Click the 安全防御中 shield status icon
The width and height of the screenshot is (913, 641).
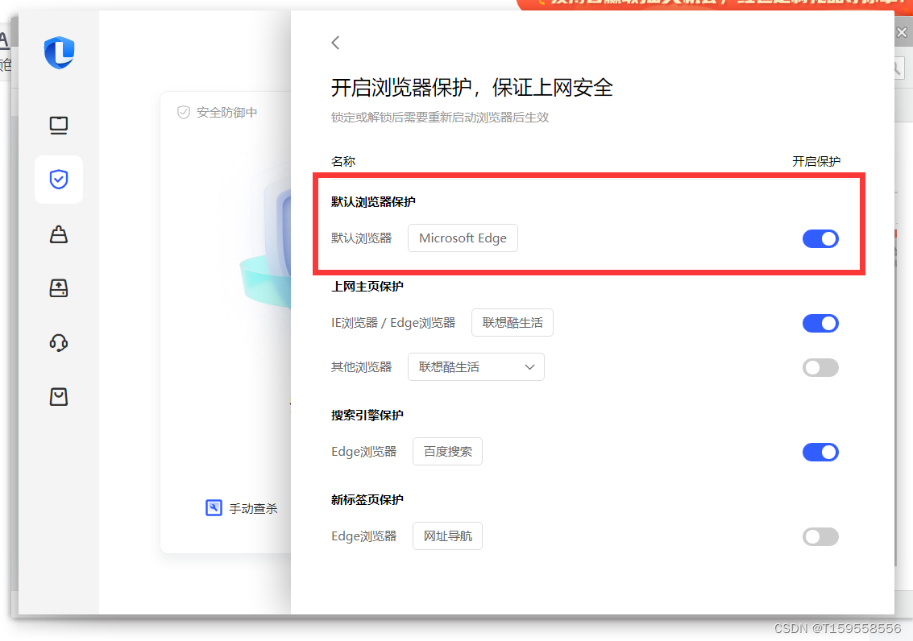184,112
